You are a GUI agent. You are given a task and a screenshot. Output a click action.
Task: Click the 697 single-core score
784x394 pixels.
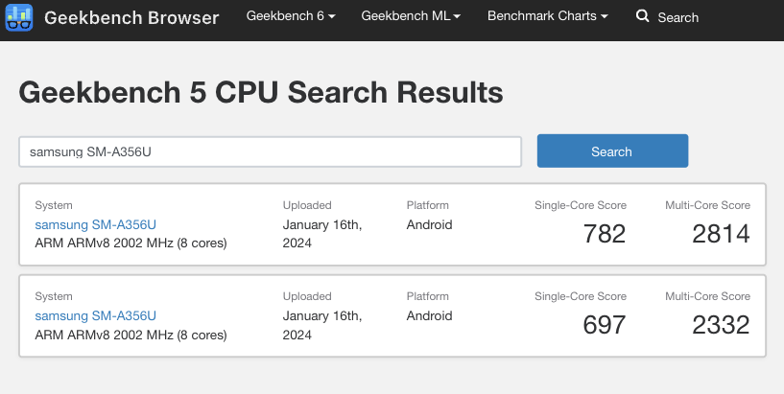pyautogui.click(x=604, y=325)
